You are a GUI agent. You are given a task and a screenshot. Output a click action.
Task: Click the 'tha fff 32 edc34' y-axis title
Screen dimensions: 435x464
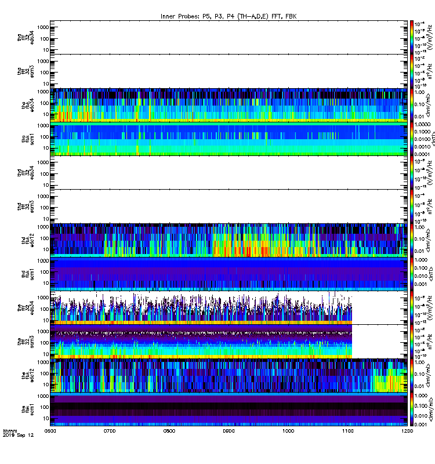(x=26, y=37)
